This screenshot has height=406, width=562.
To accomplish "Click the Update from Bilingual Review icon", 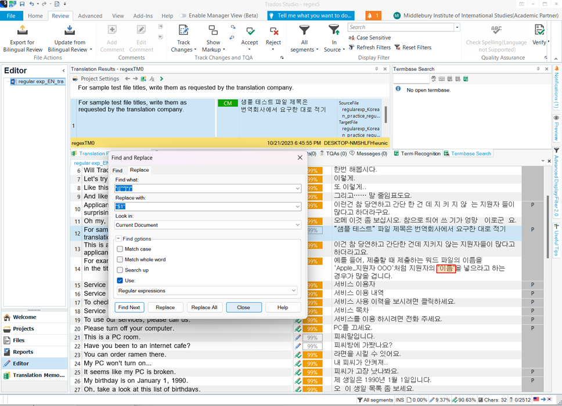I will [70, 31].
